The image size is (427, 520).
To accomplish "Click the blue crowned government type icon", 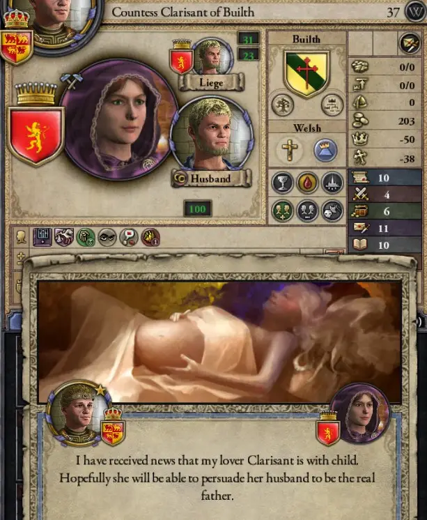I will tap(325, 150).
